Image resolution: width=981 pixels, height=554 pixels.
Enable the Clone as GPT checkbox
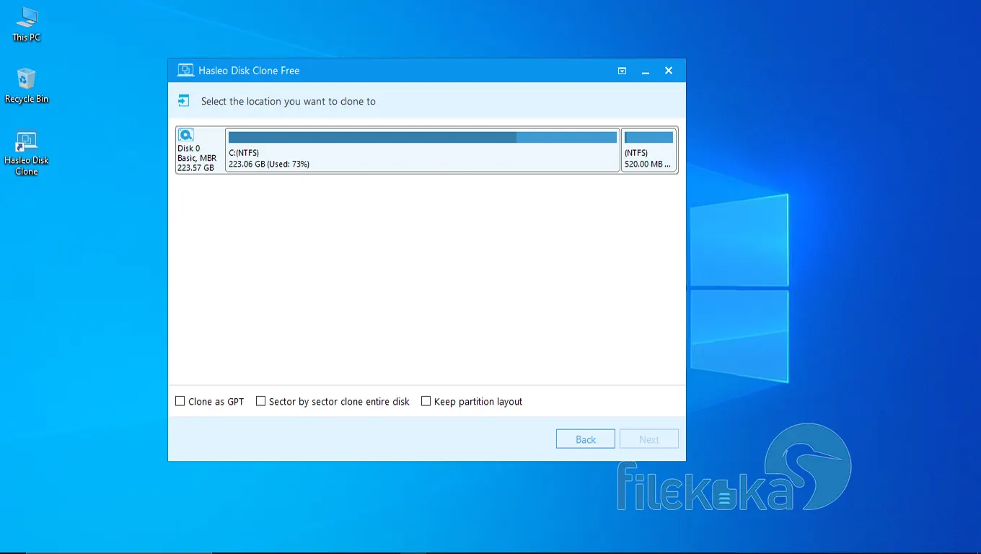point(180,401)
